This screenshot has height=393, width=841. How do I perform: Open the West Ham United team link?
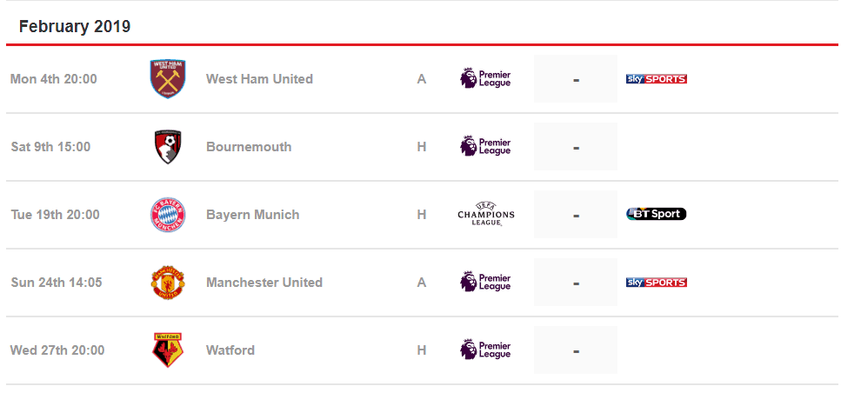point(259,79)
